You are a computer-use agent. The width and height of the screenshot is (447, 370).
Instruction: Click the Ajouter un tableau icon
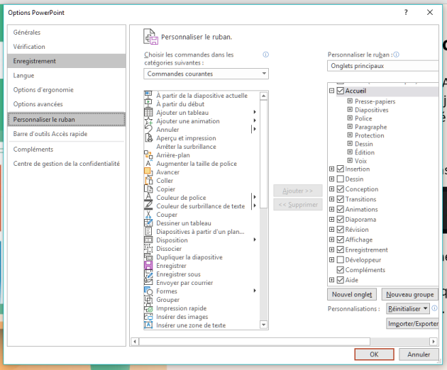(x=148, y=113)
